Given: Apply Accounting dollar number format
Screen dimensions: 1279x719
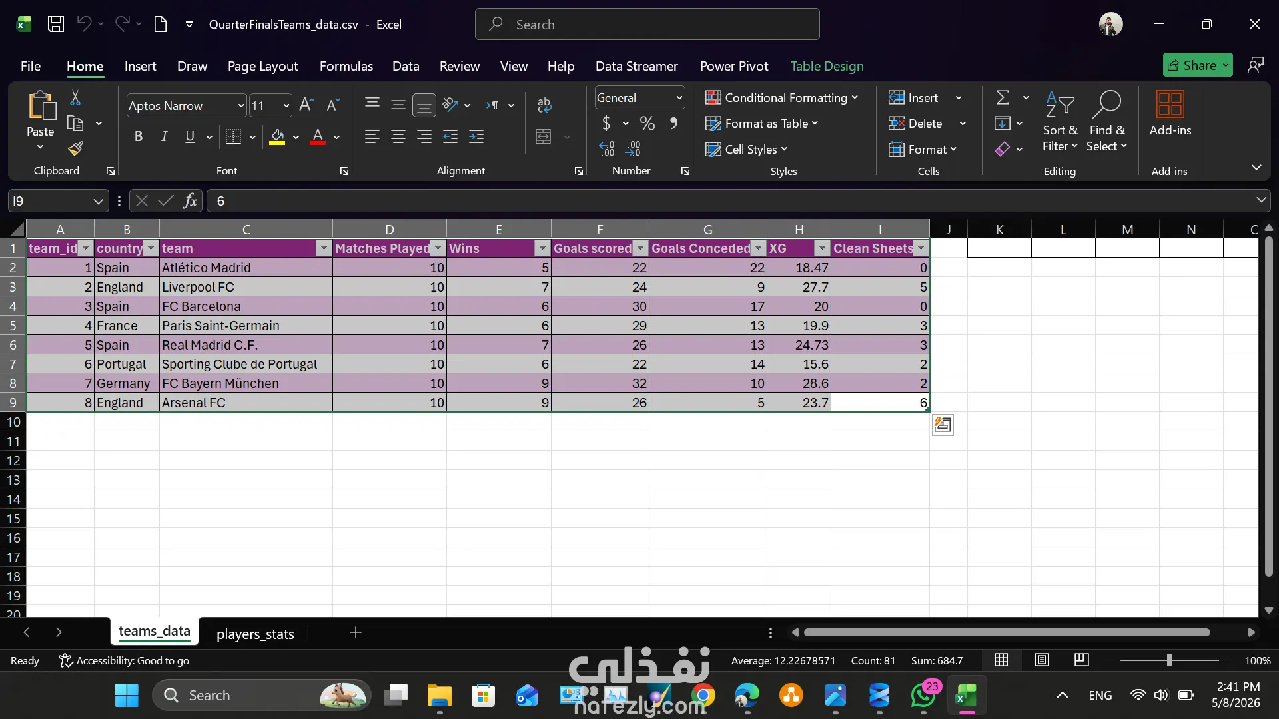Looking at the screenshot, I should click(x=606, y=123).
